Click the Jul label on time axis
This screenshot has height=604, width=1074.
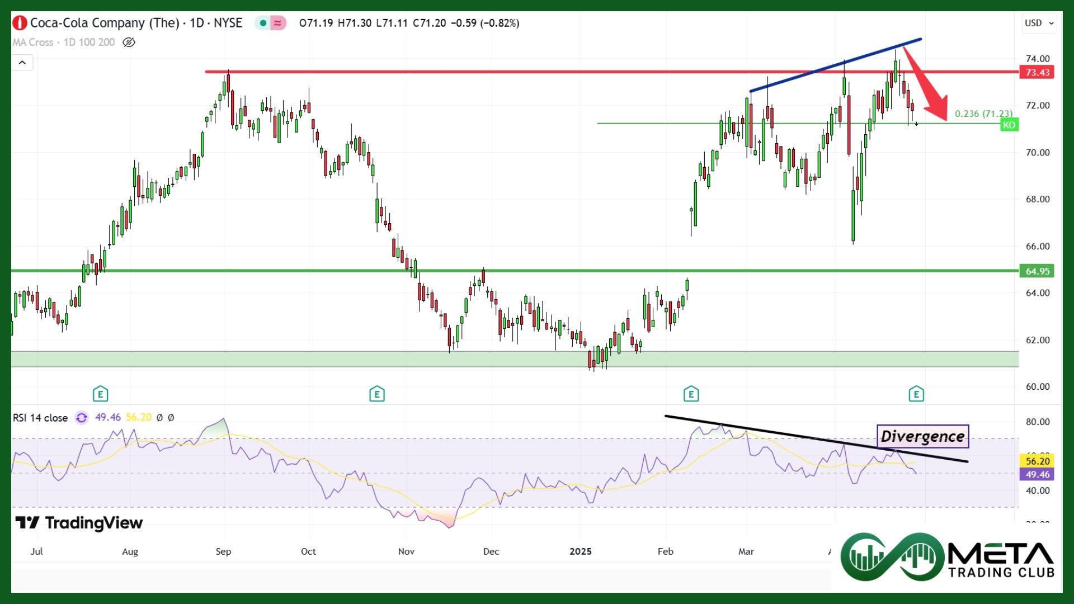click(36, 551)
